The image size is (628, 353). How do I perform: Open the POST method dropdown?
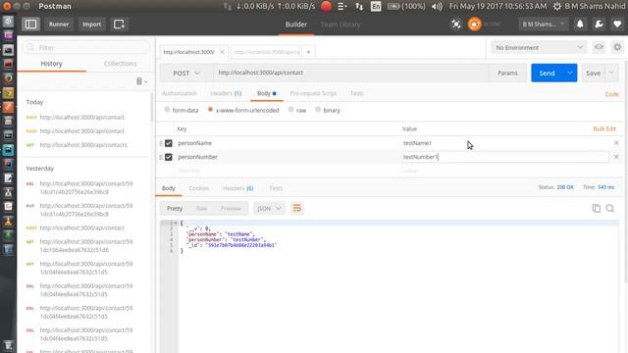(x=186, y=74)
